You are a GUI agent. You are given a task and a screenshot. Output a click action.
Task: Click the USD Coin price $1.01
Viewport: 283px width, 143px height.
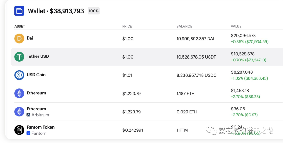tap(127, 75)
